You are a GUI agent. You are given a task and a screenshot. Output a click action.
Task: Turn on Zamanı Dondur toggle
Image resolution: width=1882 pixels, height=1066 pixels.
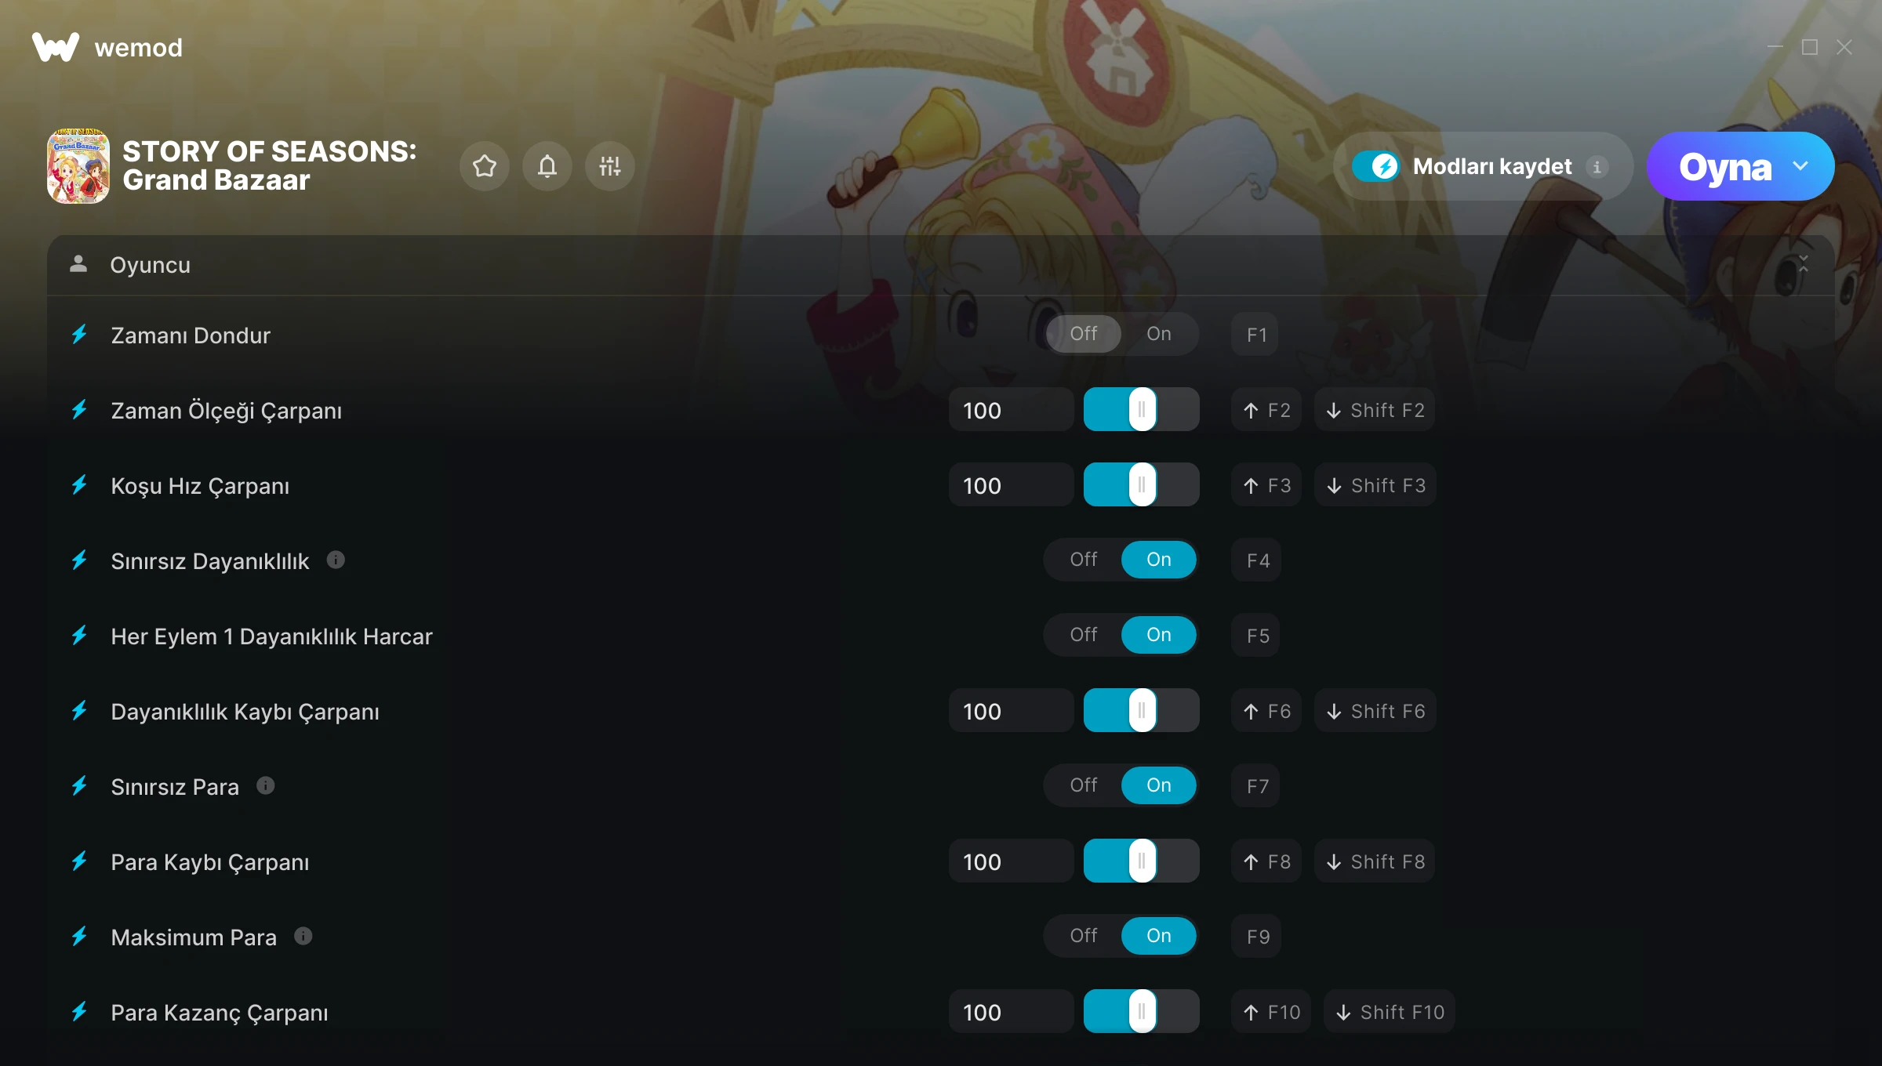pyautogui.click(x=1159, y=334)
